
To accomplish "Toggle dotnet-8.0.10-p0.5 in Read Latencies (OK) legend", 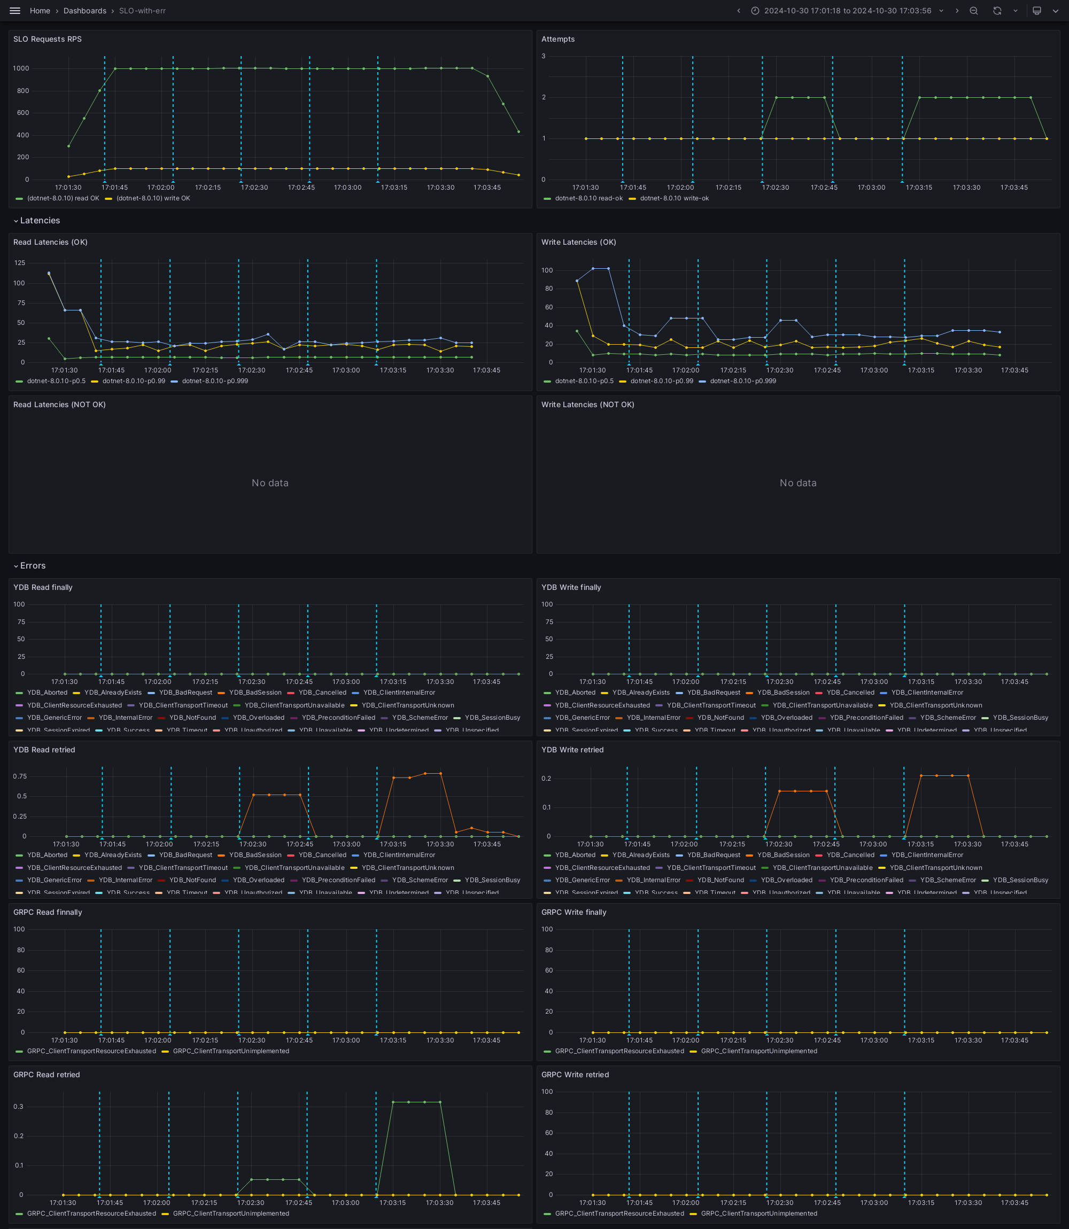I will [56, 381].
